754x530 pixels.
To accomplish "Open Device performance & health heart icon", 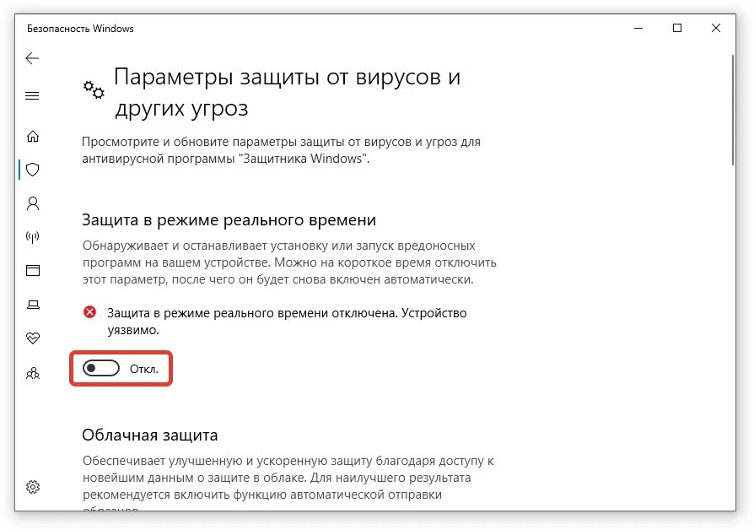I will click(x=33, y=338).
